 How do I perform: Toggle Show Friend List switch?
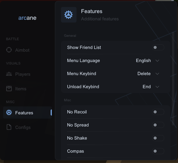[158, 47]
